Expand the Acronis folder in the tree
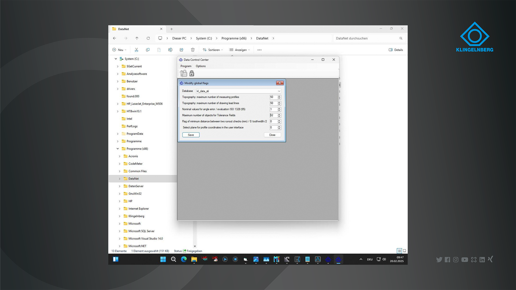Viewport: 516px width, 290px height. 120,156
